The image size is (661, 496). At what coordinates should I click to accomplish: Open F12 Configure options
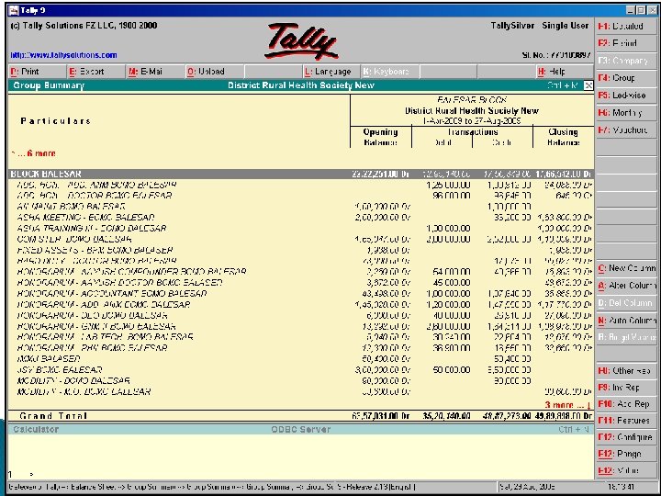pos(626,437)
